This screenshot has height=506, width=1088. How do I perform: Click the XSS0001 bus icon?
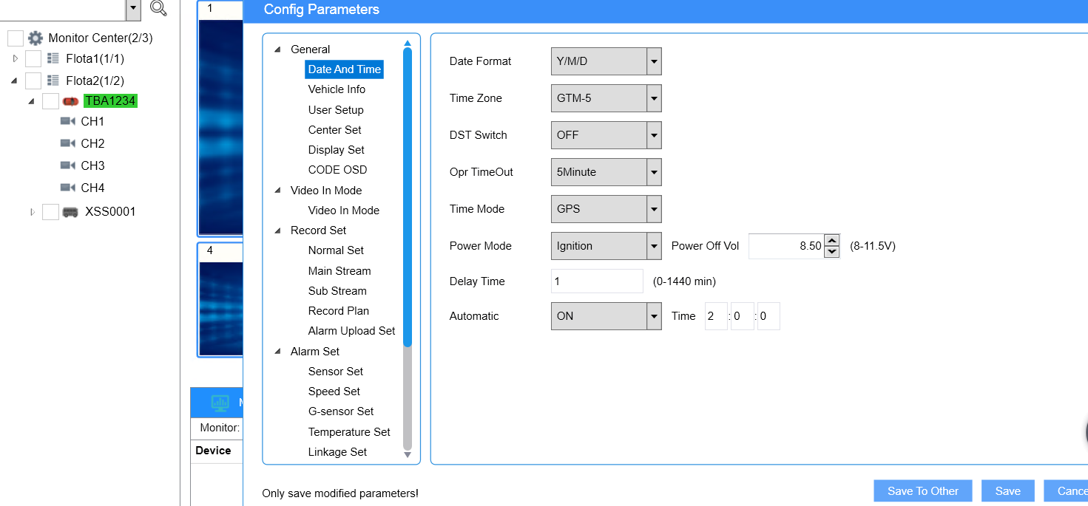click(x=70, y=212)
